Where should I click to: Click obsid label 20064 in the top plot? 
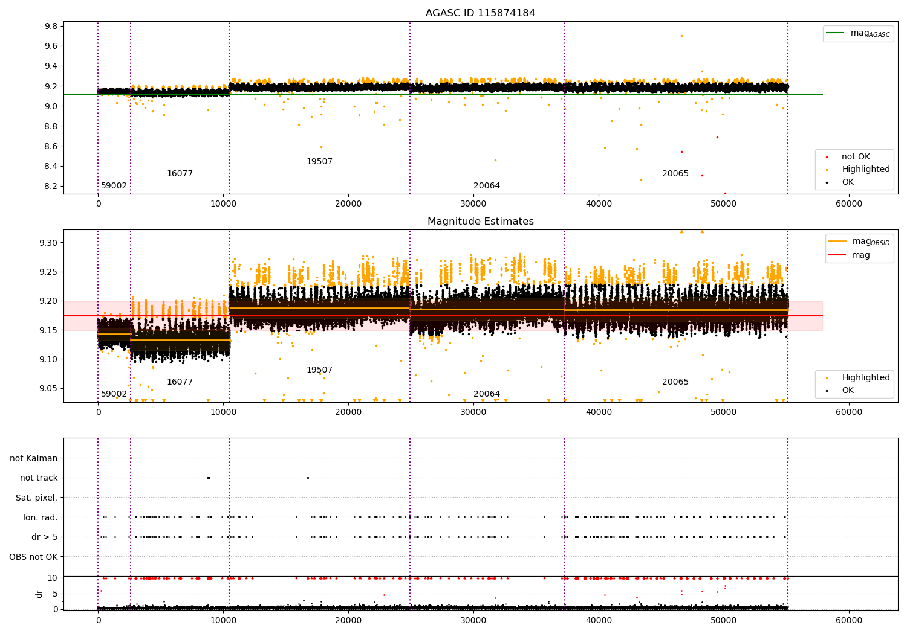pyautogui.click(x=487, y=186)
